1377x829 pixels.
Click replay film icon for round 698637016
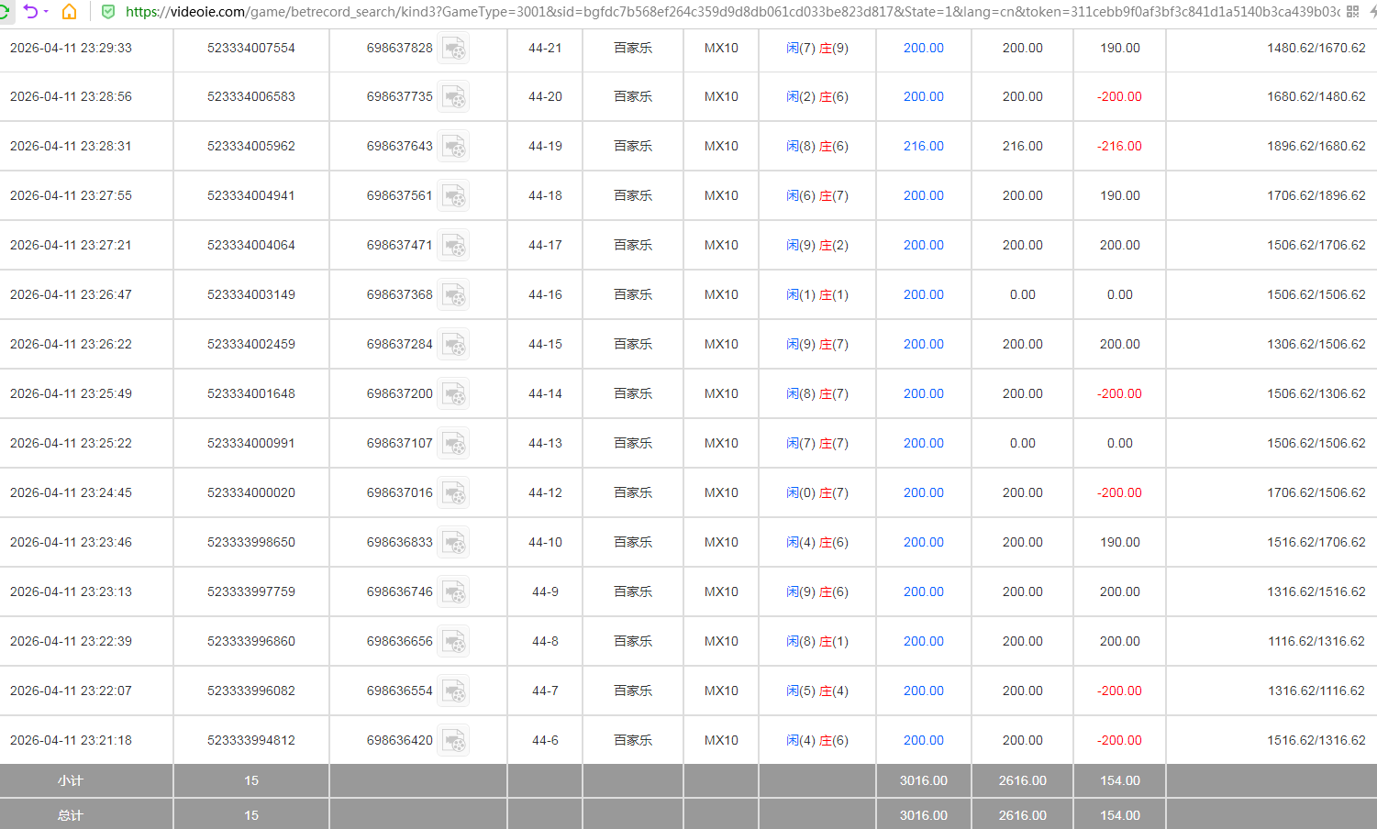pos(453,493)
